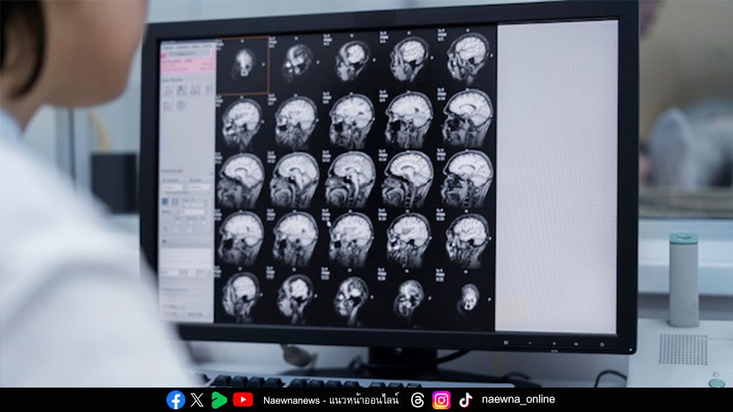Select the first tool icon in the viewer's left panel
733x412 pixels.
(x=167, y=90)
